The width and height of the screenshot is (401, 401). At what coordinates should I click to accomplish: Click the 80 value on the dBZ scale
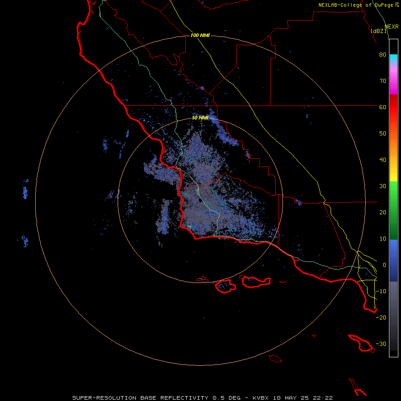pos(383,55)
